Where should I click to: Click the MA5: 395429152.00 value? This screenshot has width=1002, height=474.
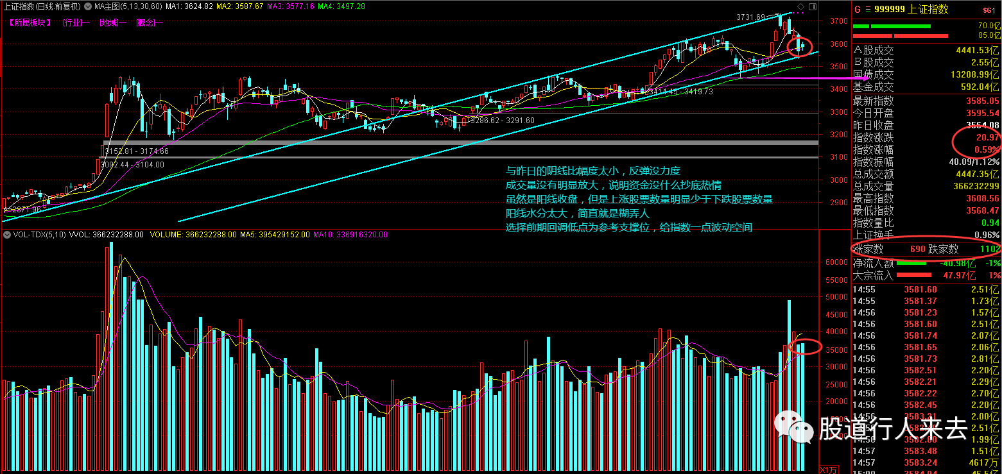275,235
